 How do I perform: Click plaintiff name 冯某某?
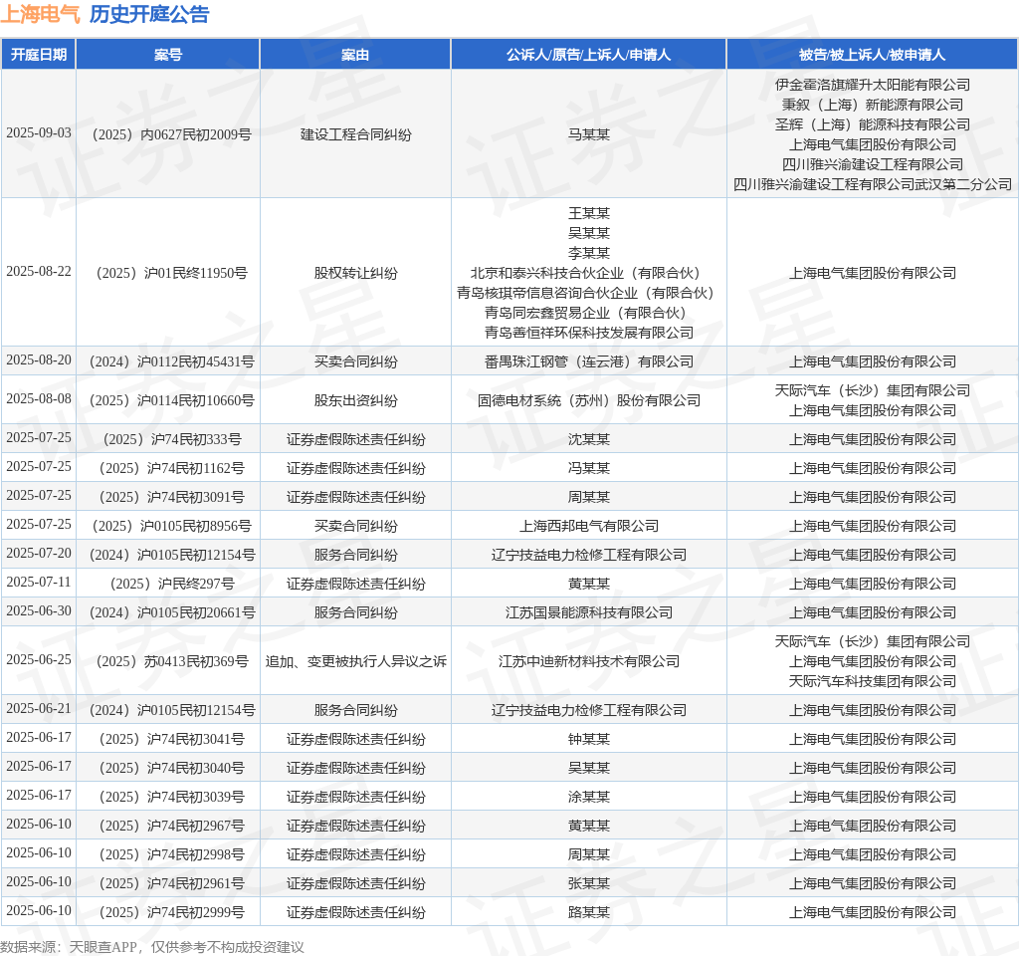(589, 468)
